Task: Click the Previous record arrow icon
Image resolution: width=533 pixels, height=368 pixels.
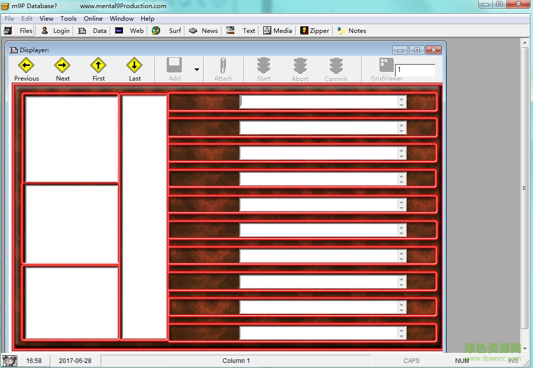Action: point(26,65)
